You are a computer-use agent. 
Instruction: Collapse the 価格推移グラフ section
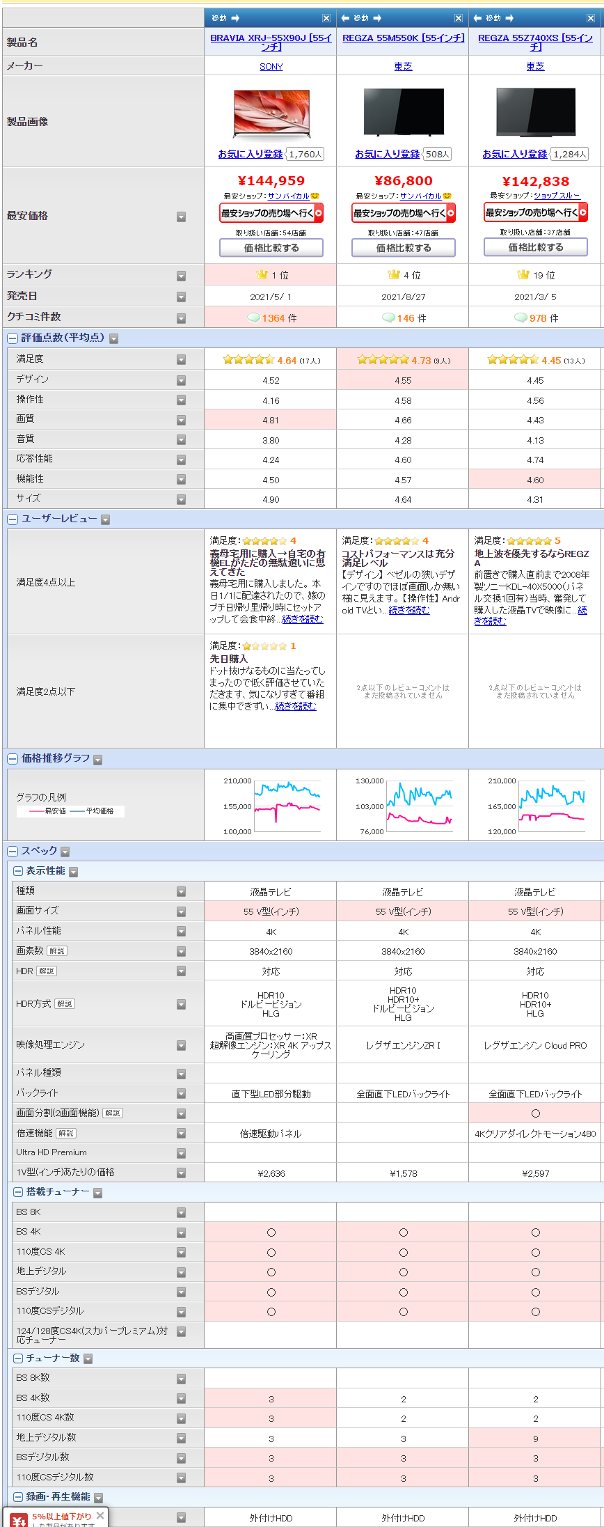(x=13, y=759)
